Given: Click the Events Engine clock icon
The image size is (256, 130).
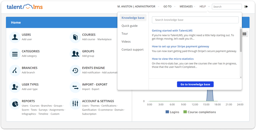Looking at the screenshot, I should click(75, 70).
